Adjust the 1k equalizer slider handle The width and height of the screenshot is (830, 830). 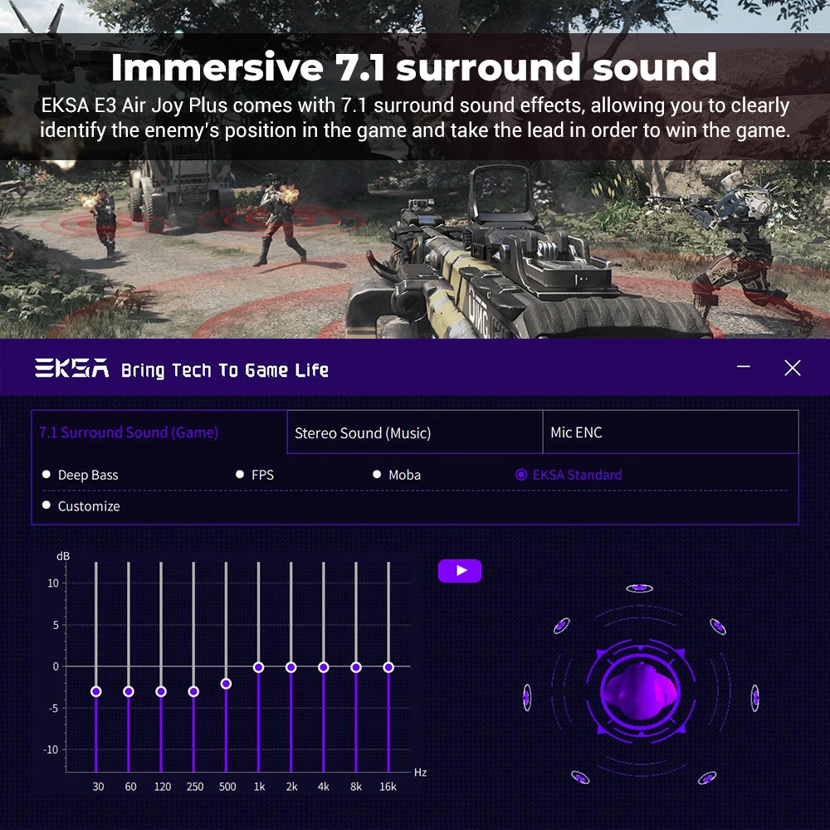pos(258,667)
